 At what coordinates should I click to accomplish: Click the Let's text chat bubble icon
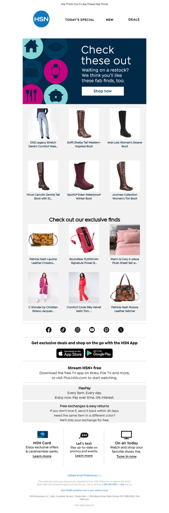click(84, 435)
